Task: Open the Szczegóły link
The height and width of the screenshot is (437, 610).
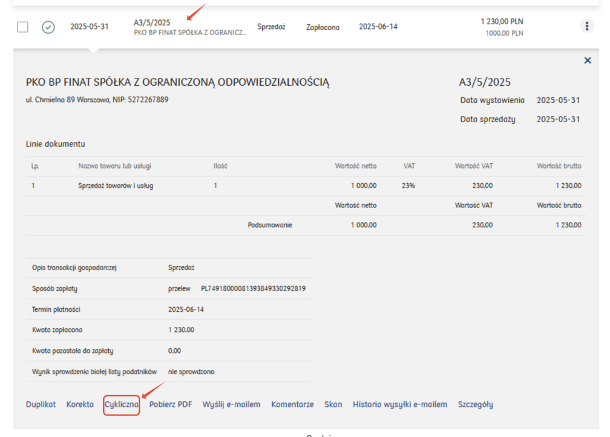Action: (x=476, y=404)
